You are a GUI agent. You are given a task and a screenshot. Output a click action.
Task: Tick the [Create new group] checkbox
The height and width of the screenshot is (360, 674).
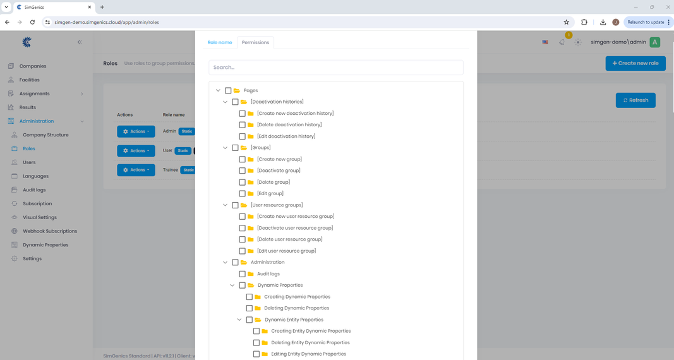point(242,159)
